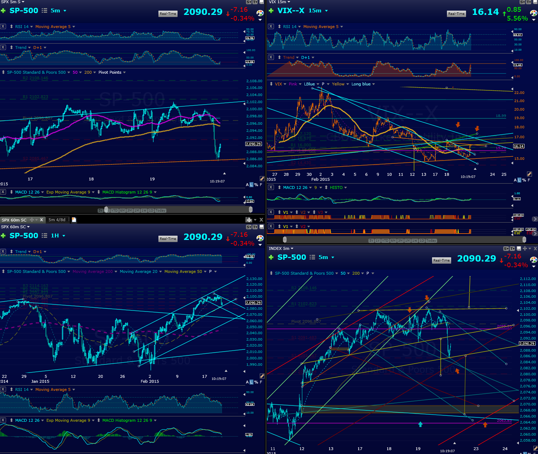Toggle L log scale in VIX chart
Screen dimensions: 538x454
520,180
